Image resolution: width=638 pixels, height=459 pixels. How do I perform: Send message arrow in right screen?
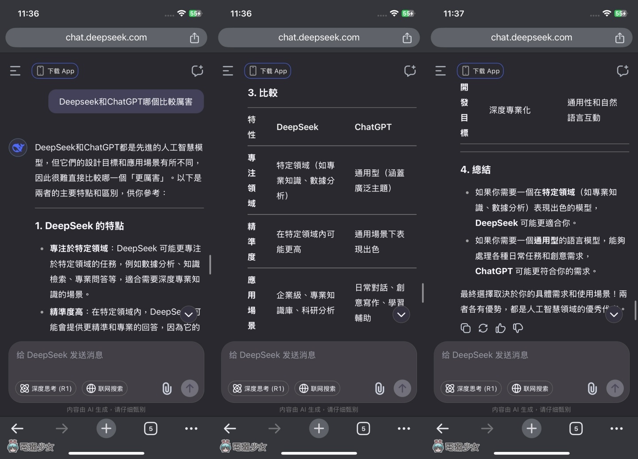pyautogui.click(x=615, y=388)
